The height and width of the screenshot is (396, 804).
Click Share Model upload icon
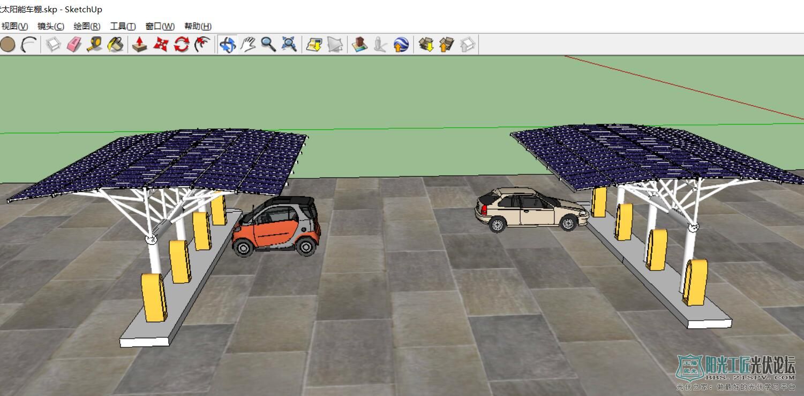coord(447,44)
